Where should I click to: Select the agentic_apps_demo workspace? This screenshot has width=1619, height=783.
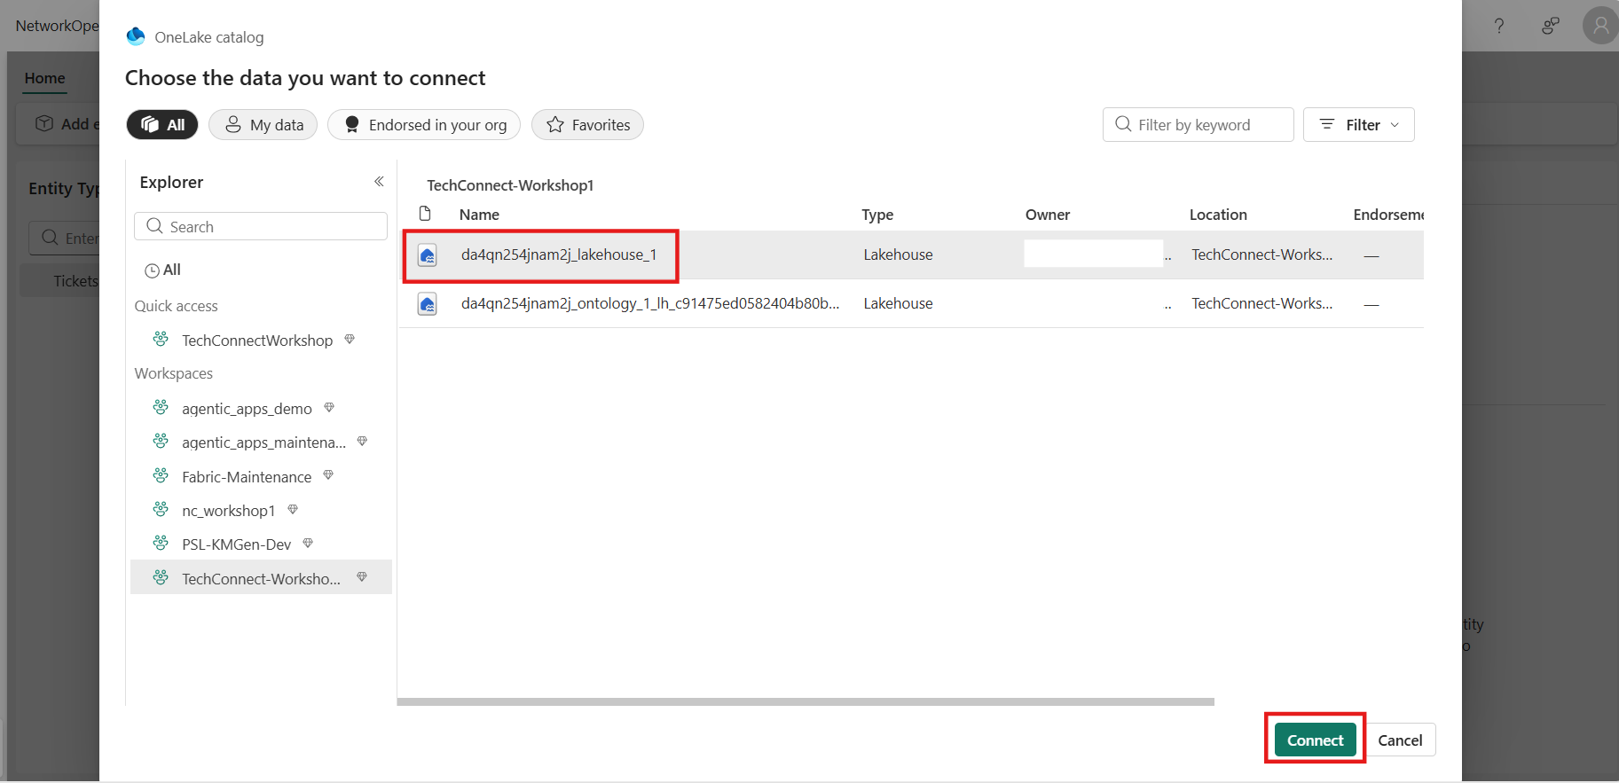(247, 409)
